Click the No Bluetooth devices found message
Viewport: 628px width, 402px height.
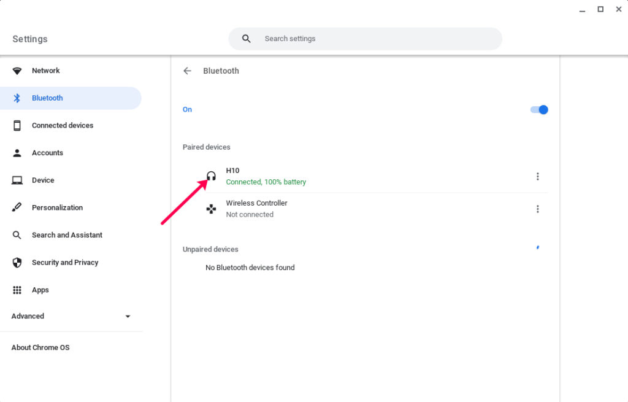click(250, 268)
